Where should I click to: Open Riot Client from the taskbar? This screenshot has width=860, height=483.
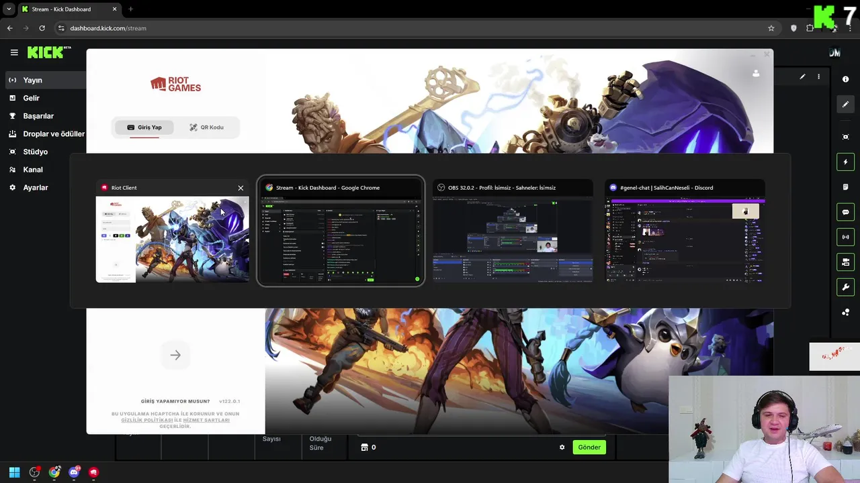[x=93, y=472]
